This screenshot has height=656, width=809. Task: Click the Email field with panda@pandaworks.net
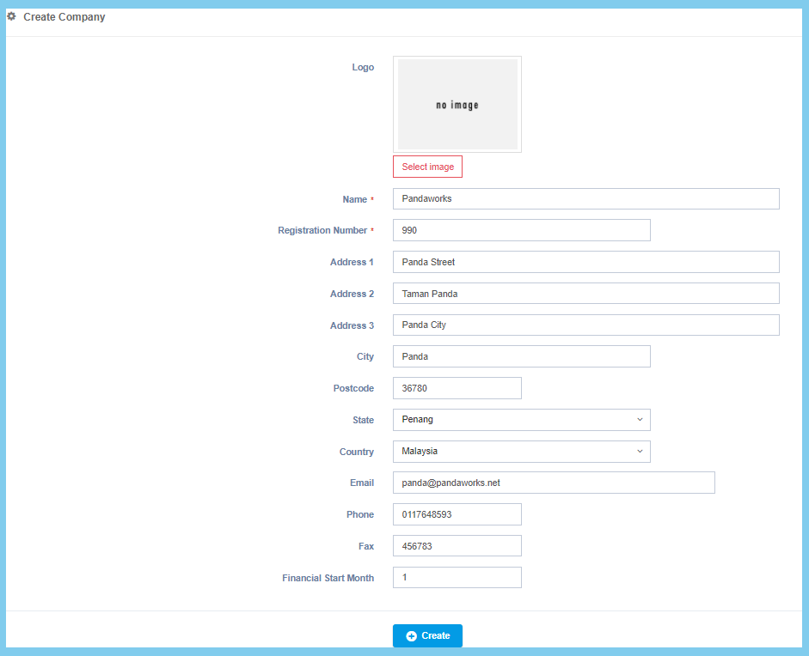(x=553, y=483)
